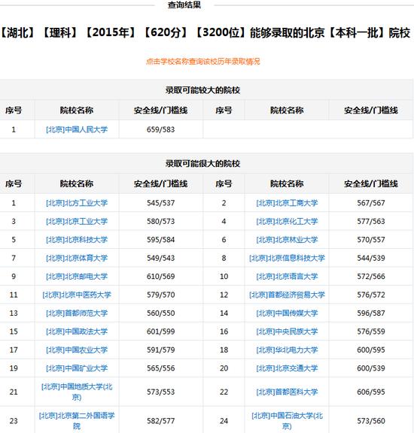Open the 中央民族大学 link

click(x=287, y=331)
